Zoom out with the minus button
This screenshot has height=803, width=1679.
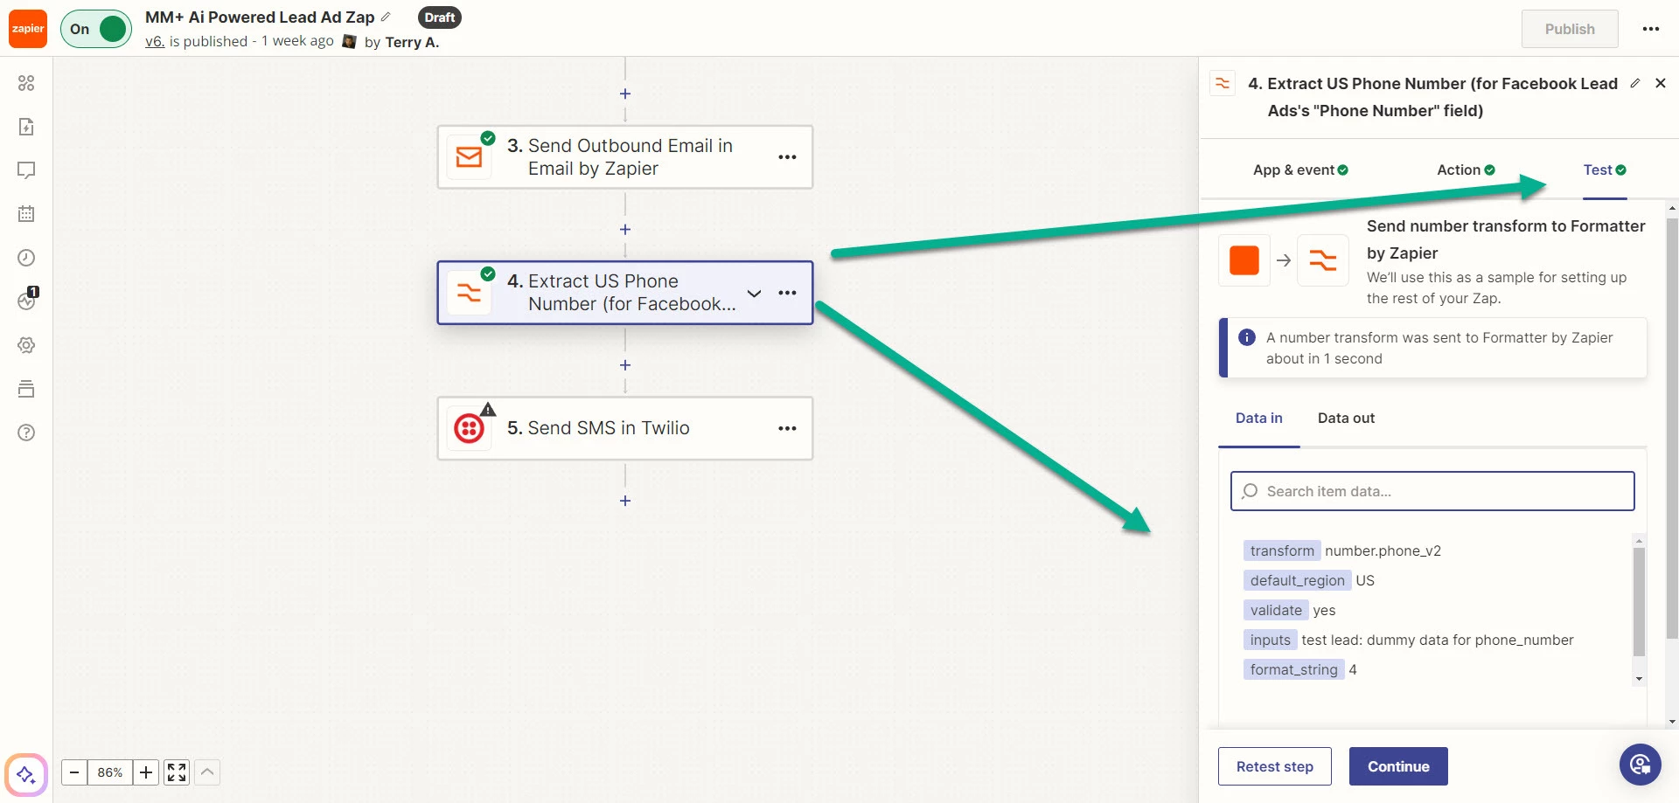point(74,772)
